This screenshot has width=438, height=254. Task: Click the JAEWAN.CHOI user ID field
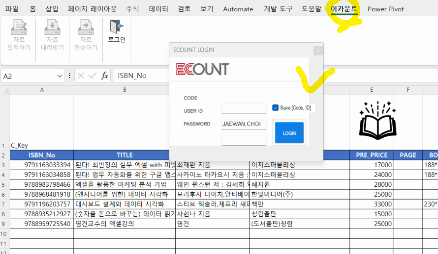point(244,124)
